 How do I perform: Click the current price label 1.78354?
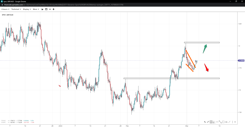pyautogui.click(x=241, y=61)
